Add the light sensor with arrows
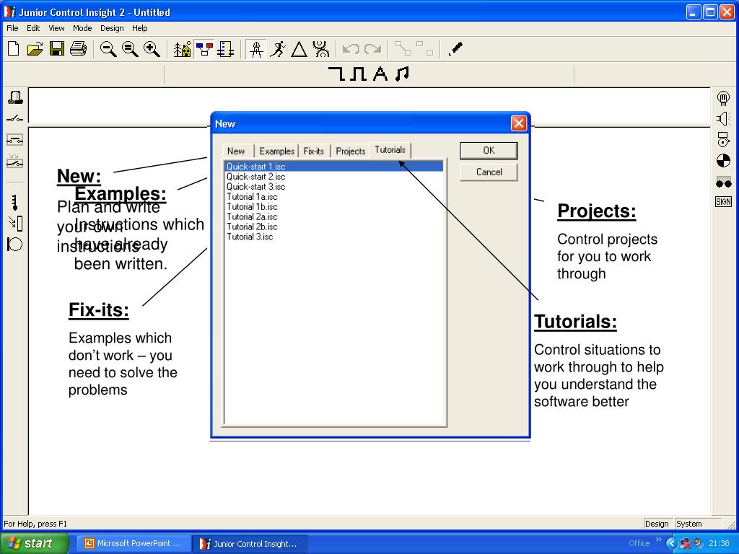 15,223
